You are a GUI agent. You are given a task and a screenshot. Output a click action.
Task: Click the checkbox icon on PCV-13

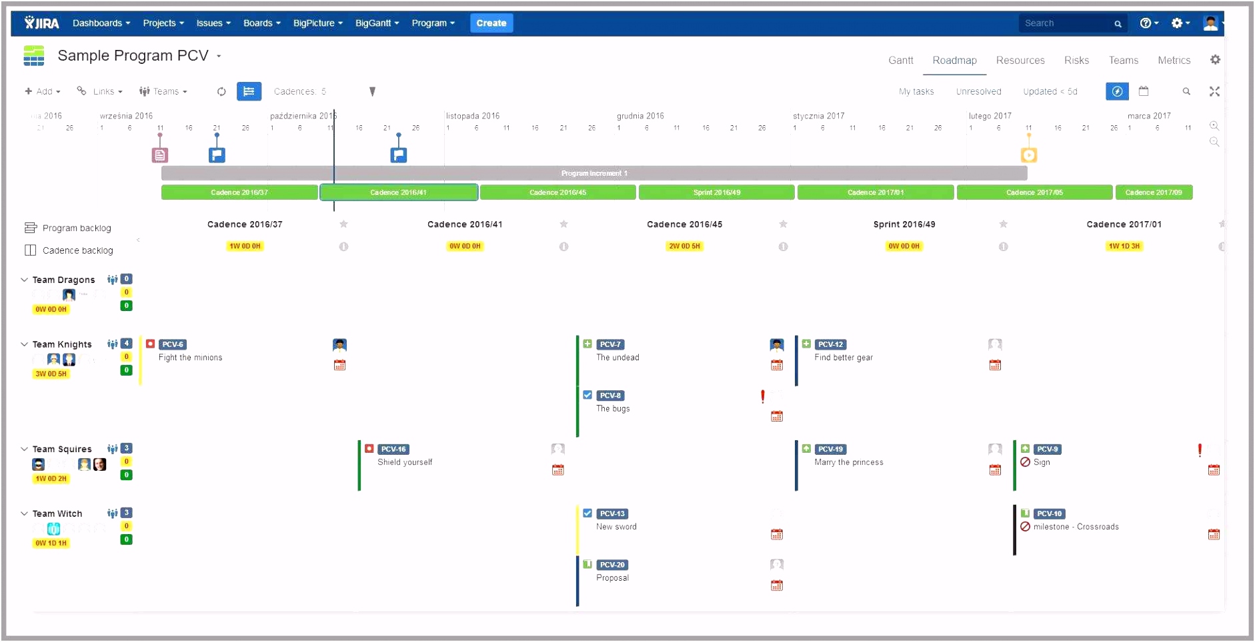tap(587, 513)
